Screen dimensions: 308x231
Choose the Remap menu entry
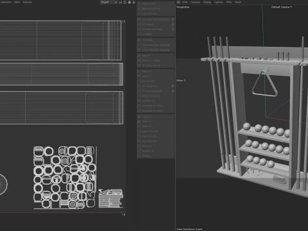click(x=156, y=156)
